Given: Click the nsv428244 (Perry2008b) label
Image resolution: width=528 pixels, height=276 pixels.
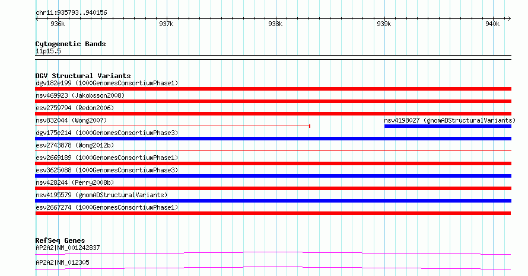Looking at the screenshot, I should pyautogui.click(x=75, y=182).
